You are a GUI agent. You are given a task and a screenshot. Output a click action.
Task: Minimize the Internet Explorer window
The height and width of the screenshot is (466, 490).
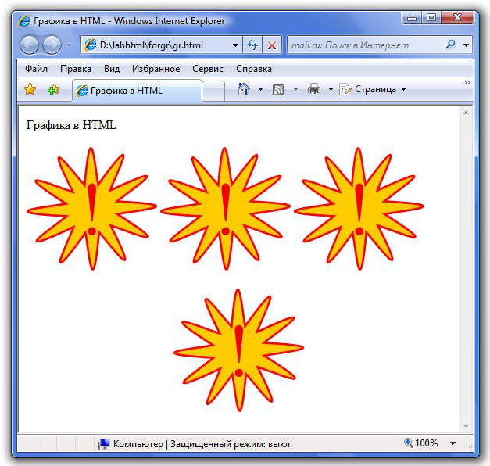pos(412,18)
